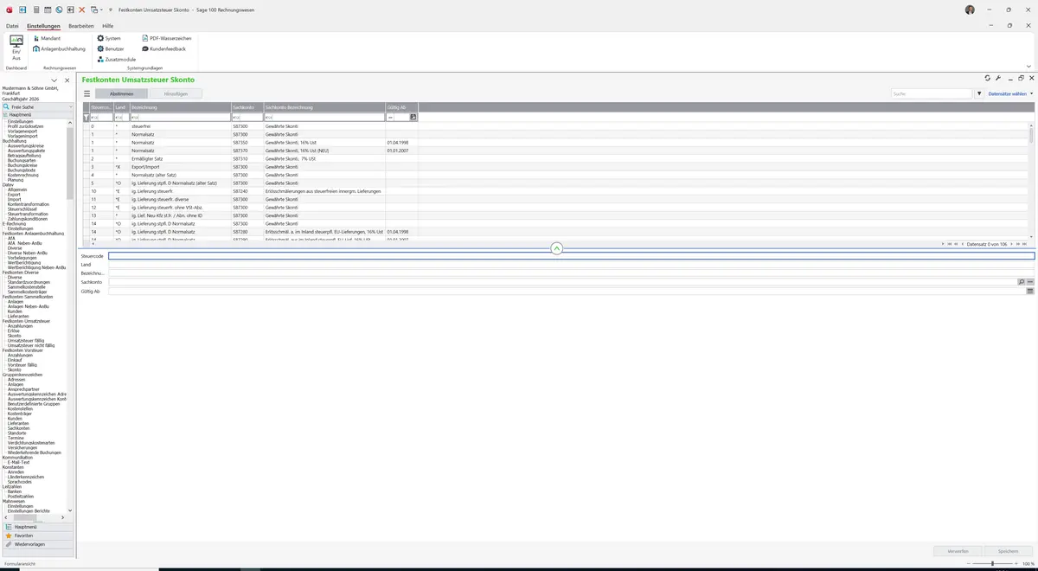Open Wiedervorlagen in navigation pane
The height and width of the screenshot is (571, 1038).
(x=37, y=544)
